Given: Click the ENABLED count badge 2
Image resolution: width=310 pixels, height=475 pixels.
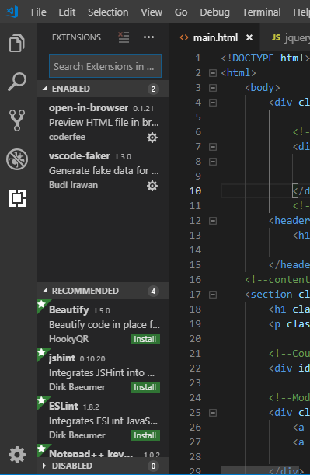Looking at the screenshot, I should click(x=153, y=89).
